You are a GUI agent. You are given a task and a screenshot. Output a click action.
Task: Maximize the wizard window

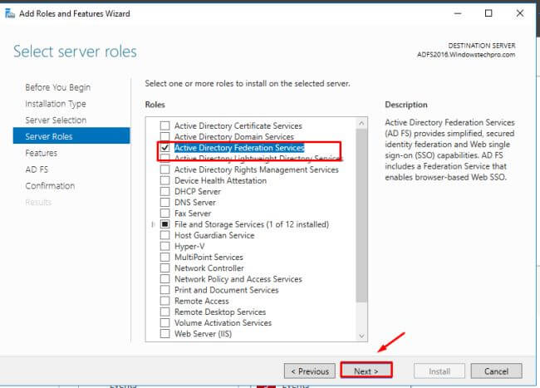click(488, 13)
